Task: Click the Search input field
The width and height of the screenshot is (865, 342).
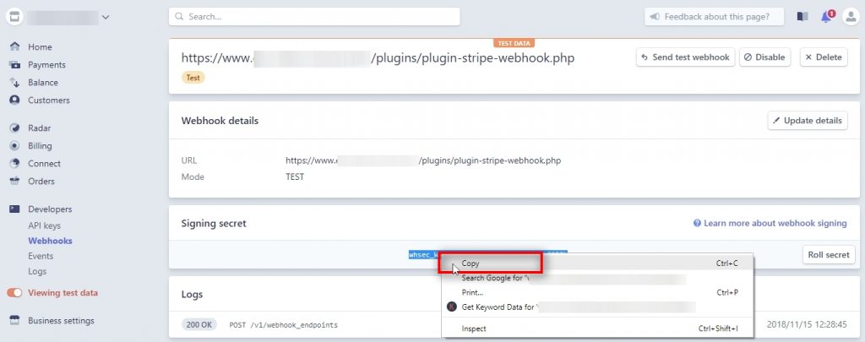Action: pos(314,17)
